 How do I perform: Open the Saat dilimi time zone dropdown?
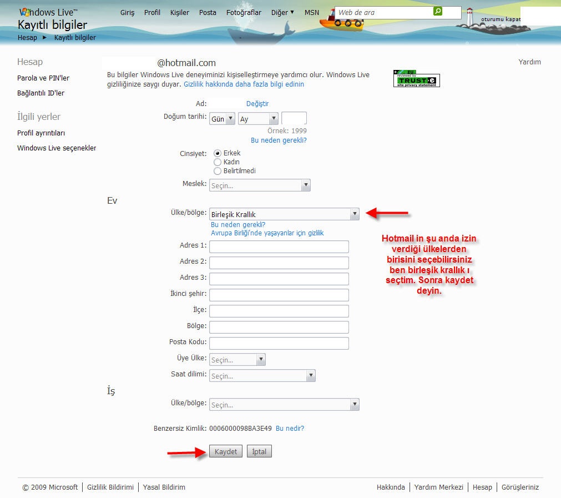click(x=262, y=375)
